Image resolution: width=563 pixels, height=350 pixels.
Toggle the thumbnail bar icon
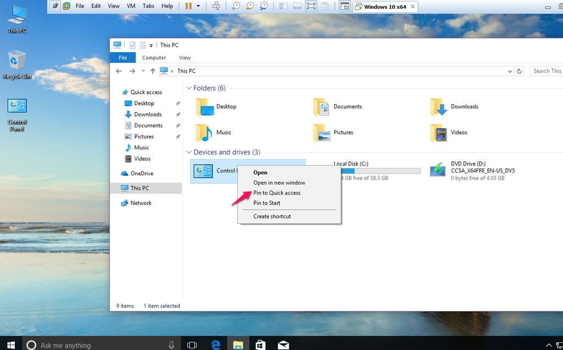[x=297, y=6]
